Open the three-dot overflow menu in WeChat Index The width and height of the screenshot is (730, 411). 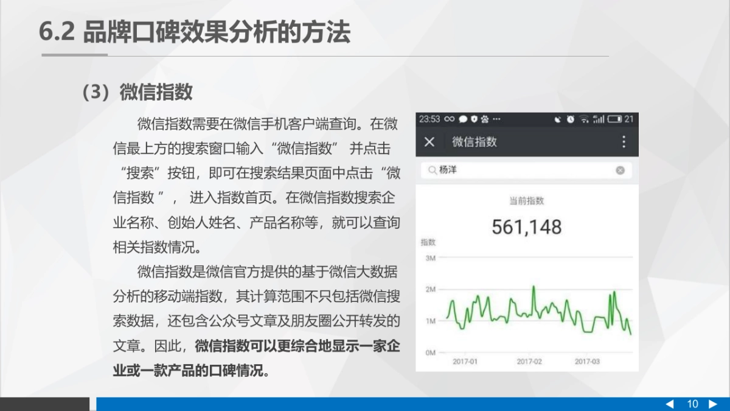[x=623, y=142]
